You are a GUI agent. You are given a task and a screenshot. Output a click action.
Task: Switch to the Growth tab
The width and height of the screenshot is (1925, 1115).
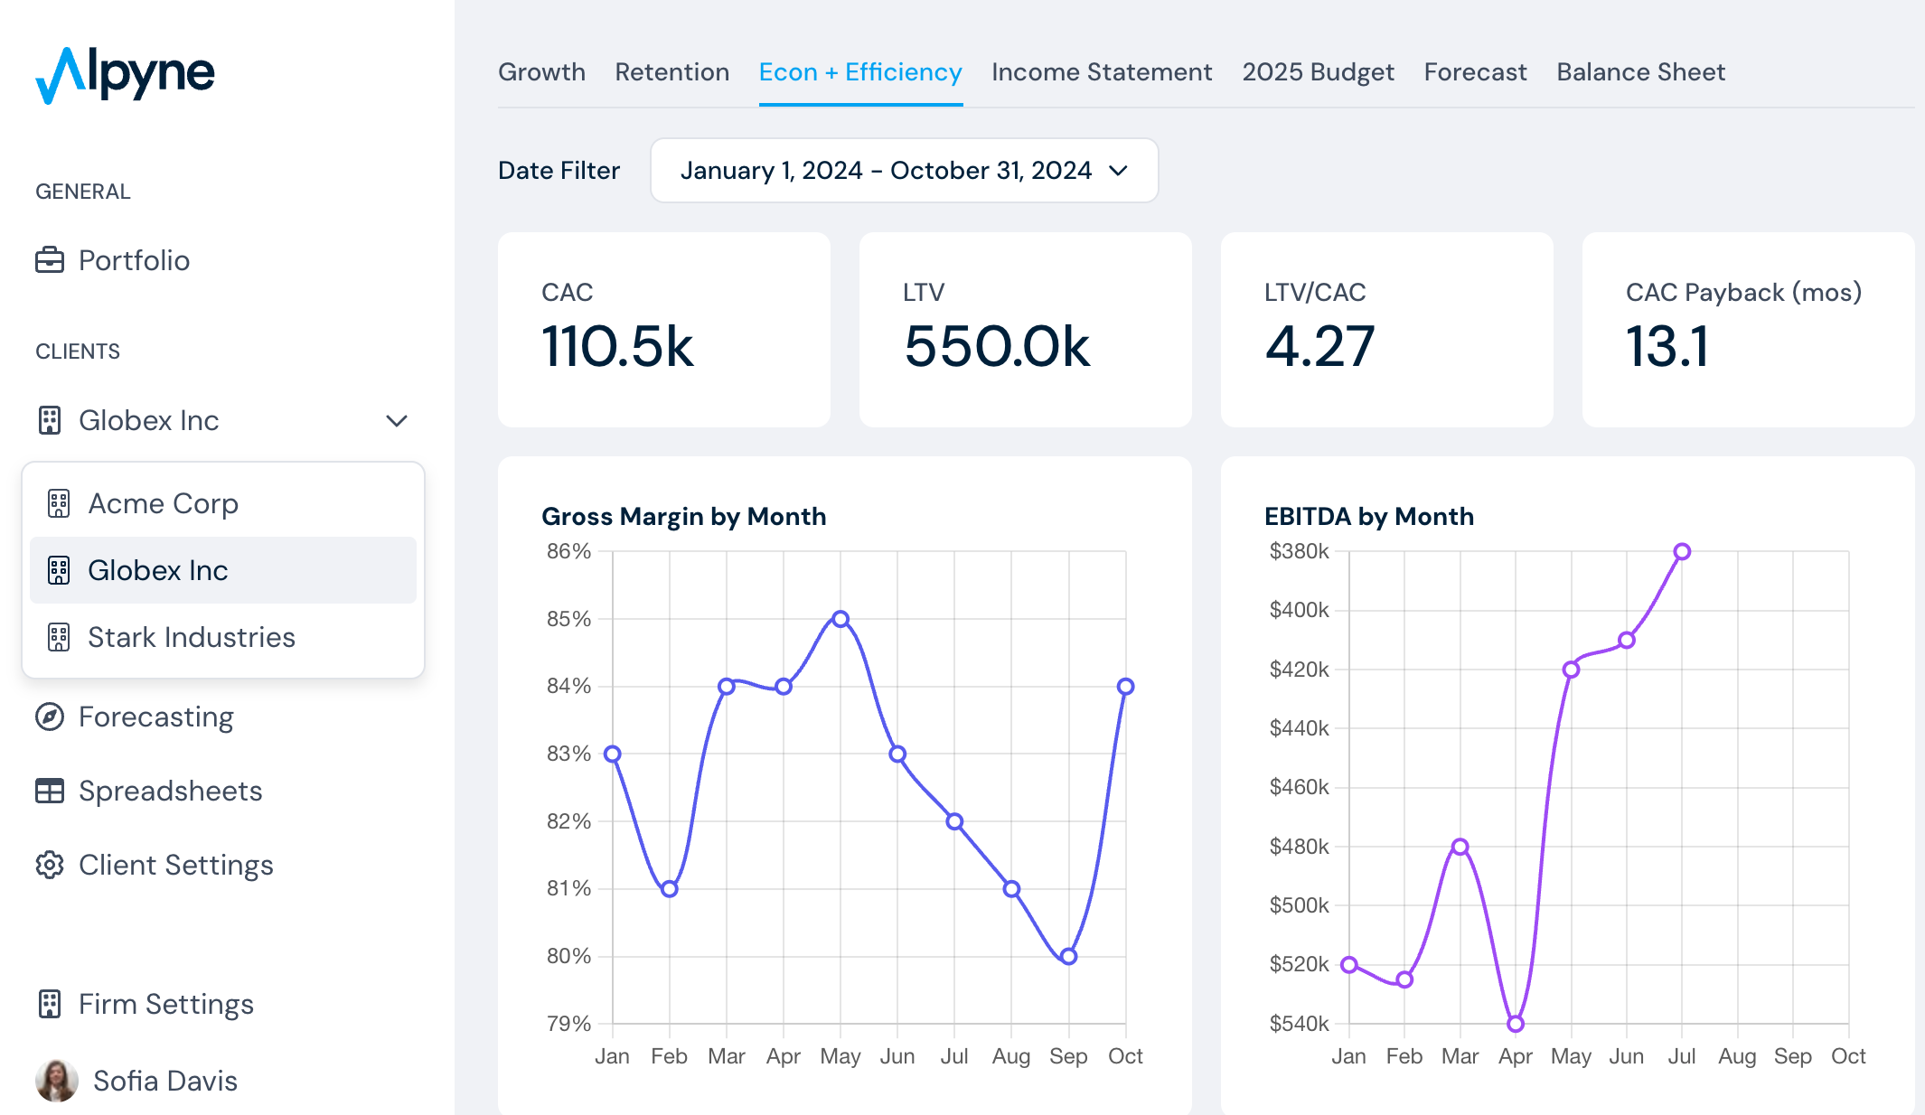pos(541,72)
